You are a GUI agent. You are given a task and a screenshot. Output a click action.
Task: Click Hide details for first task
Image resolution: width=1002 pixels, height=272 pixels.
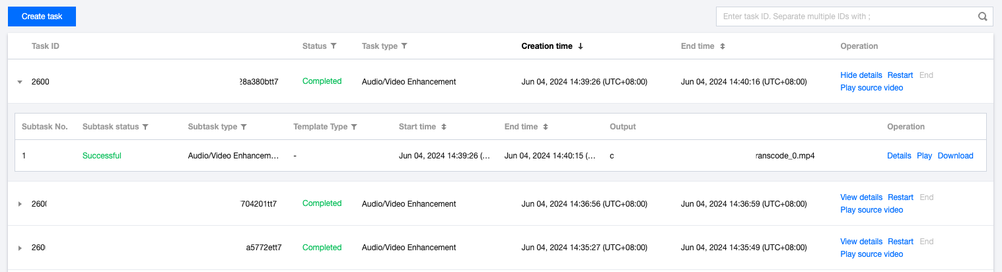click(x=861, y=75)
